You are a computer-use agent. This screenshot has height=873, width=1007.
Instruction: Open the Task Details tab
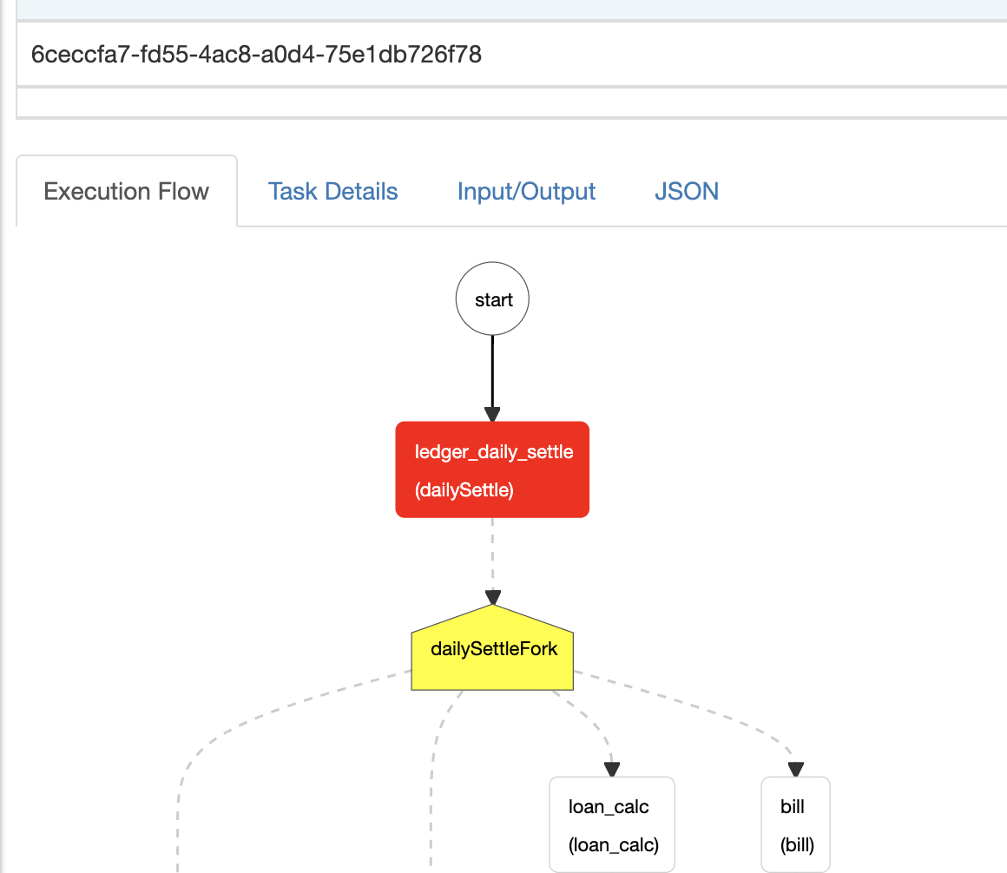click(332, 191)
